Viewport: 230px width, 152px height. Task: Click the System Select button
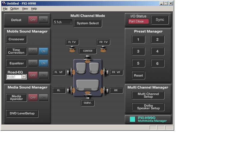click(x=88, y=23)
